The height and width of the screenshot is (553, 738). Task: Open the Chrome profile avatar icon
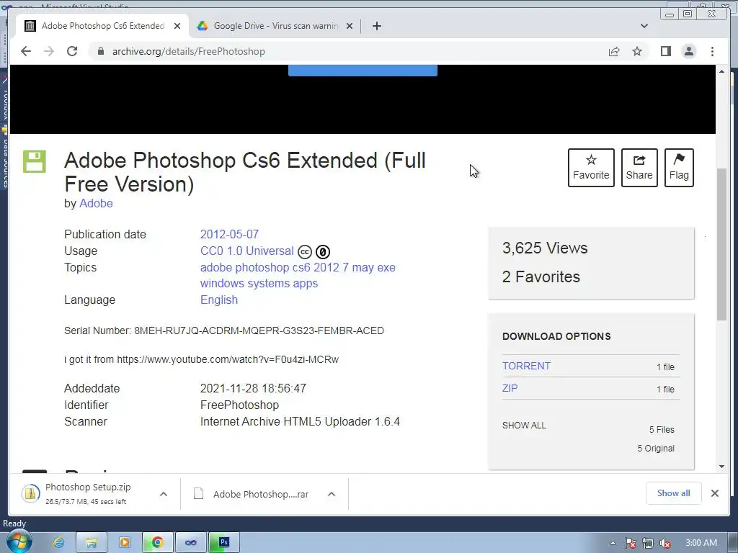tap(688, 51)
